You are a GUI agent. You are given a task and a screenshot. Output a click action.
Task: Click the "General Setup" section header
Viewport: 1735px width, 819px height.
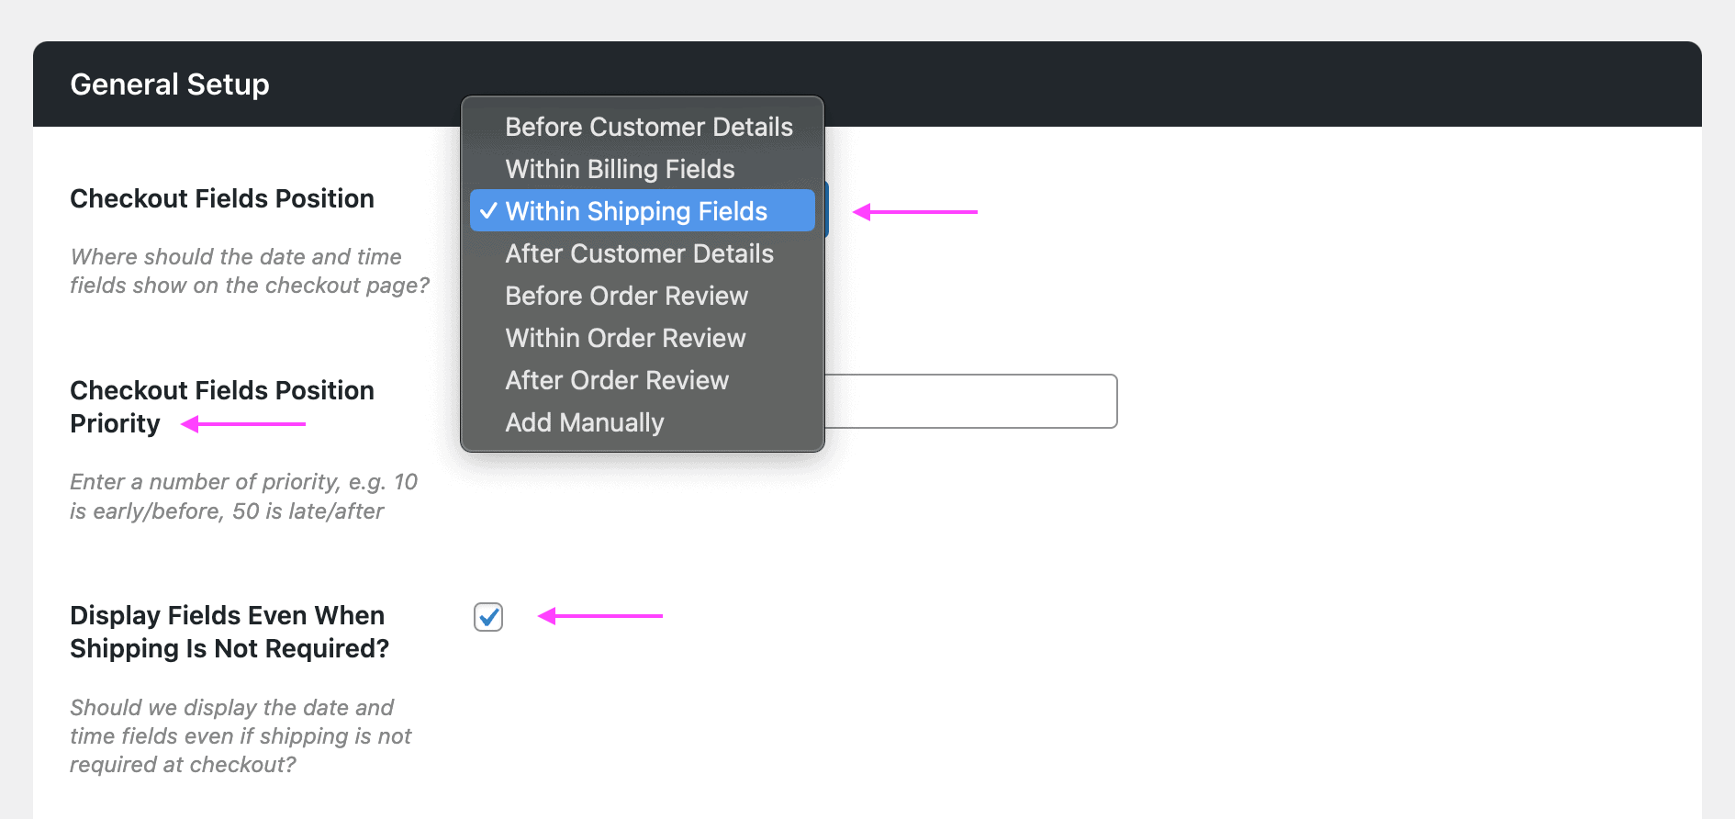tap(170, 84)
